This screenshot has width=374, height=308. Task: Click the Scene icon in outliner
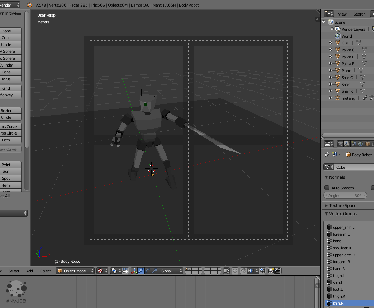pyautogui.click(x=331, y=22)
